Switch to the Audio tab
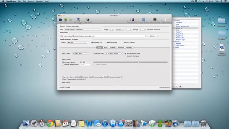The height and width of the screenshot is (129, 229). 106,48
